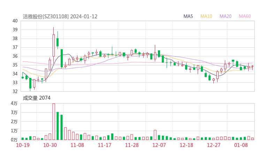
Task: Click the 10-19 date axis label
Action: (23, 145)
